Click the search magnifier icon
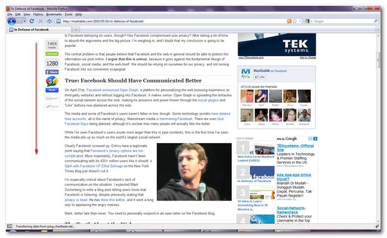Screen dimensions: 387x238 coord(376,21)
